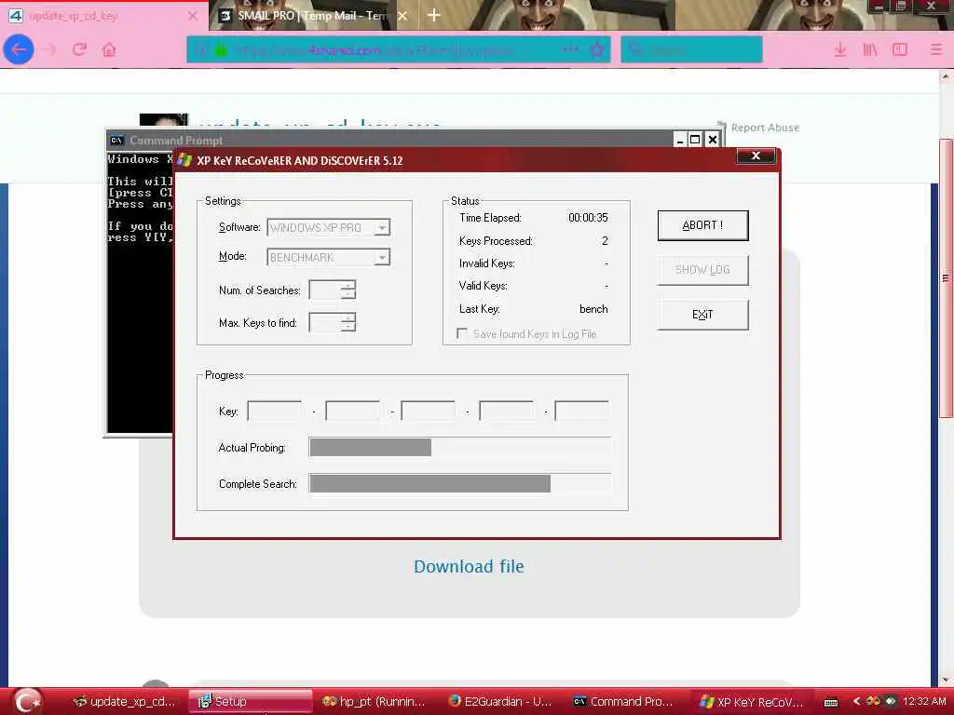The height and width of the screenshot is (715, 954).
Task: Open a new browser tab with plus
Action: click(x=434, y=15)
